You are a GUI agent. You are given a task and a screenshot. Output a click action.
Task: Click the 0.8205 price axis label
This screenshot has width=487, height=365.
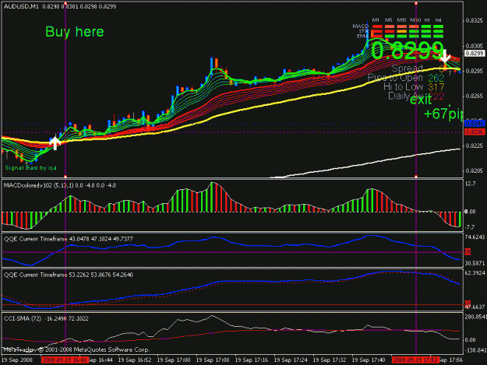click(x=475, y=171)
